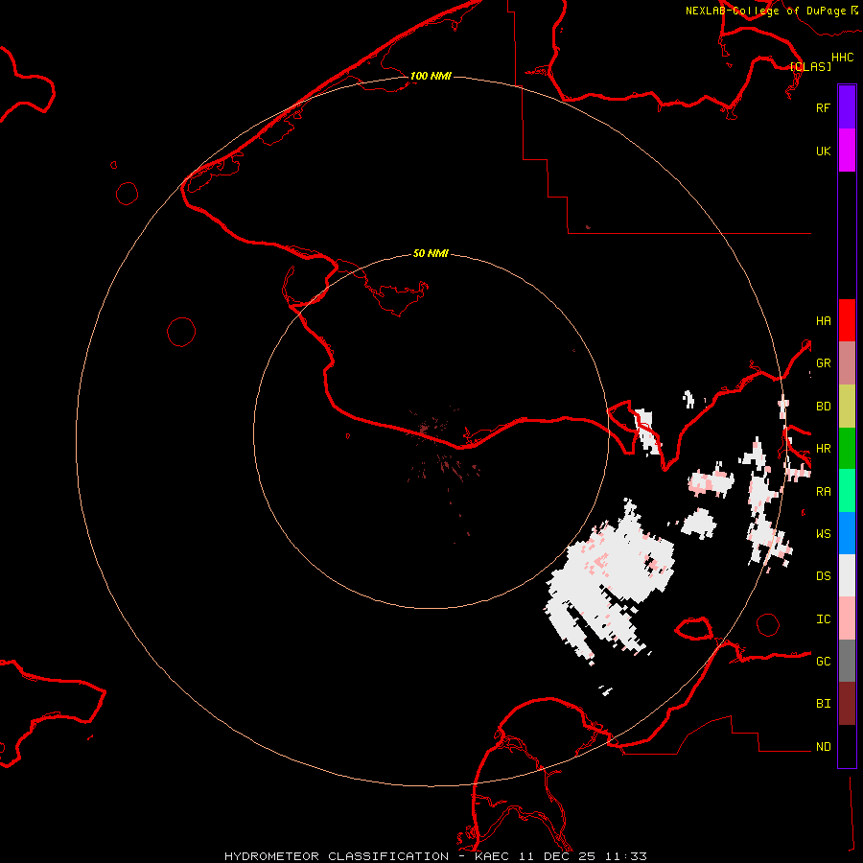Click the BI legend label
Screen dimensions: 863x863
(x=823, y=704)
